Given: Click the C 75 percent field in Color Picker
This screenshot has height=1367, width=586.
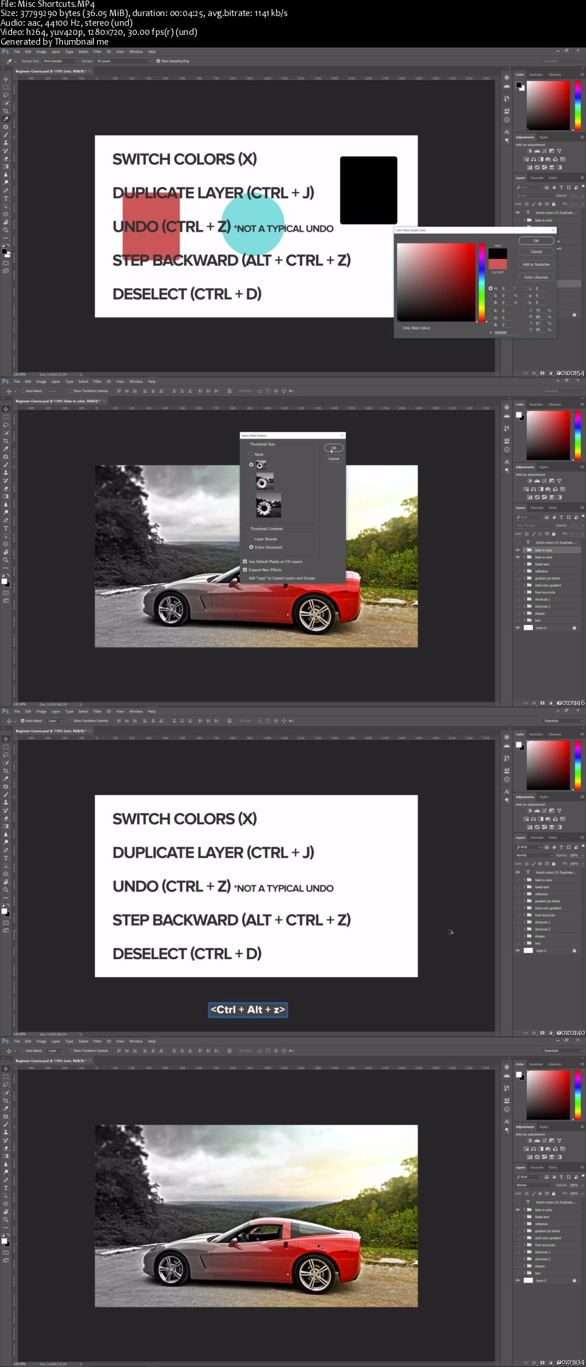Looking at the screenshot, I should (x=541, y=310).
